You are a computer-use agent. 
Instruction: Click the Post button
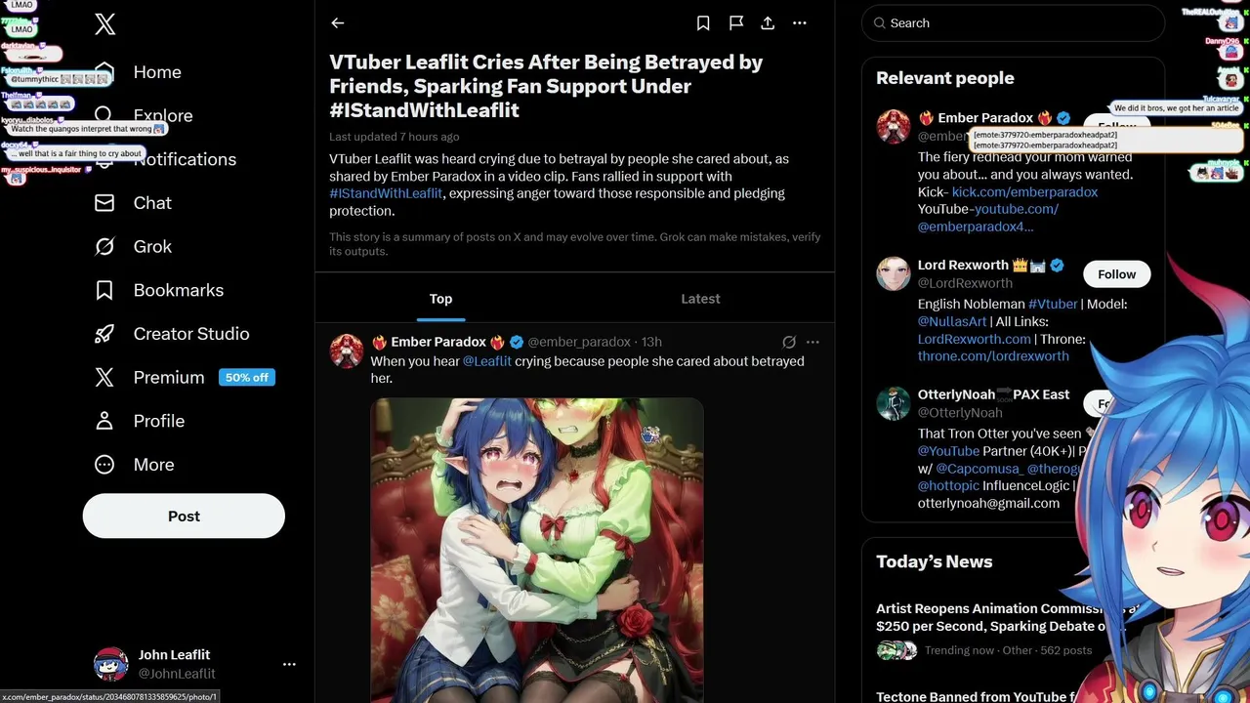coord(184,517)
